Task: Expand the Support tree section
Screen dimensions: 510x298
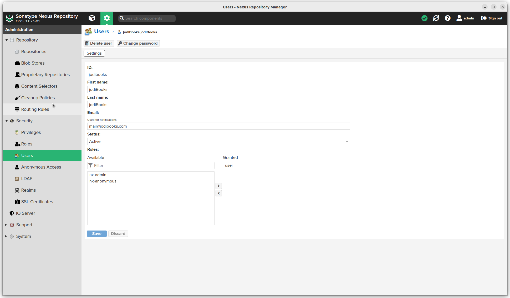Action: [x=6, y=225]
